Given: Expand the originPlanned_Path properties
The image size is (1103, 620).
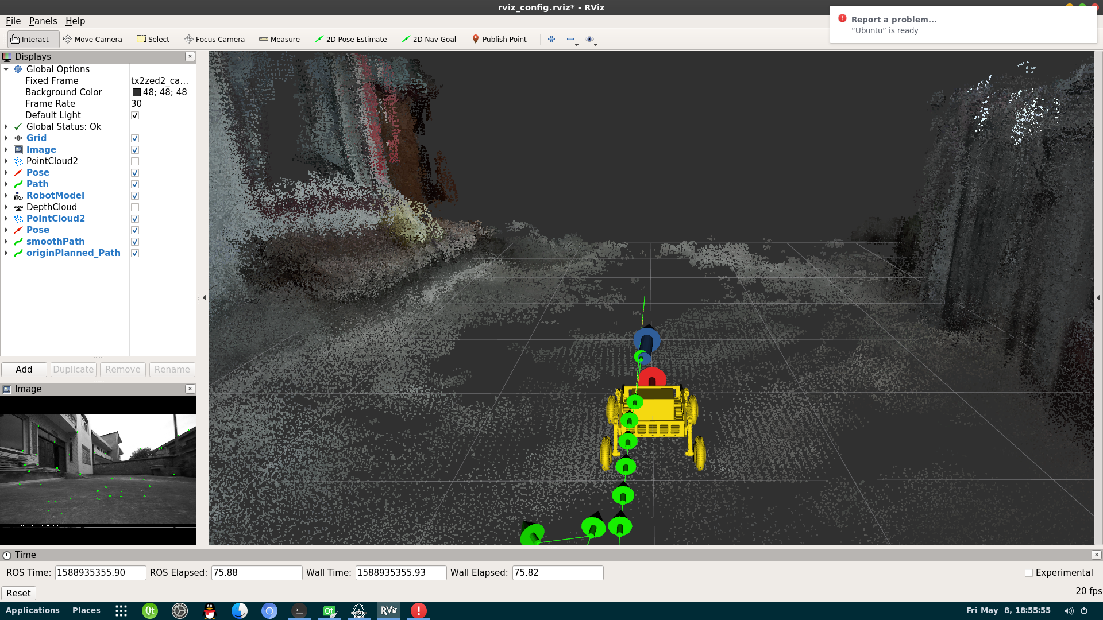Looking at the screenshot, I should click(x=6, y=253).
